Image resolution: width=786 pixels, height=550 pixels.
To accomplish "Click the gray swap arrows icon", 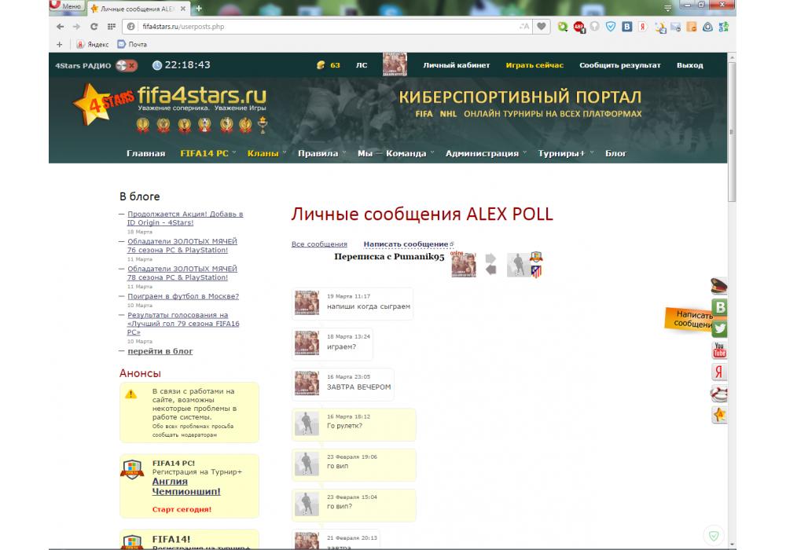I will [490, 264].
